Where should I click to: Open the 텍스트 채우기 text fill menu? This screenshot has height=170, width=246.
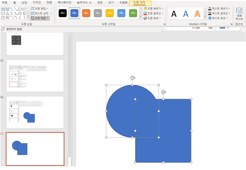click(219, 8)
